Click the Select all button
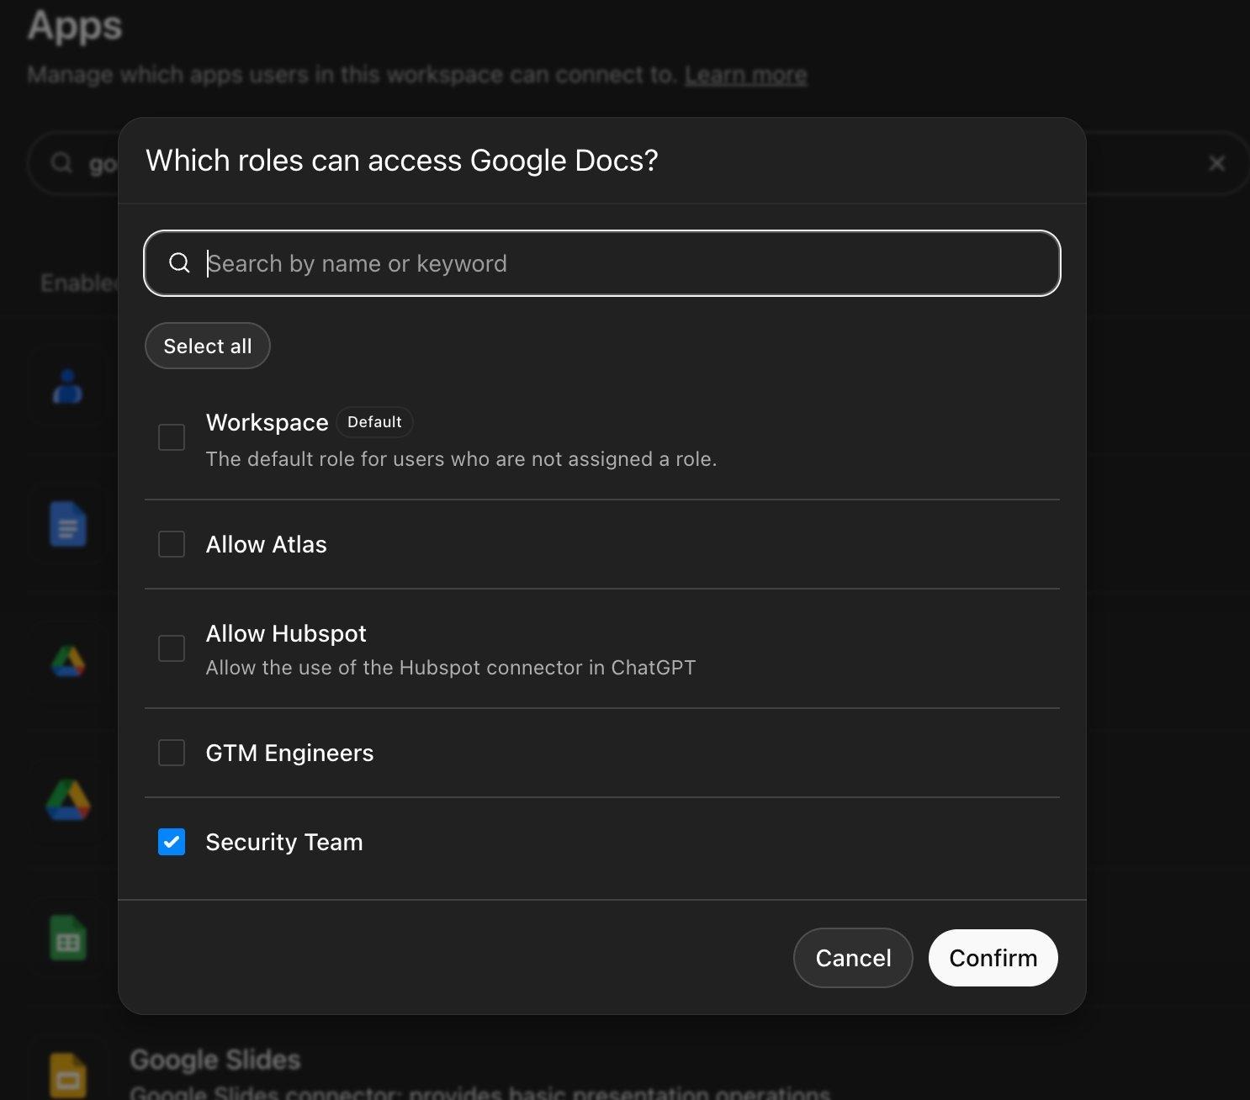This screenshot has width=1250, height=1100. point(208,346)
